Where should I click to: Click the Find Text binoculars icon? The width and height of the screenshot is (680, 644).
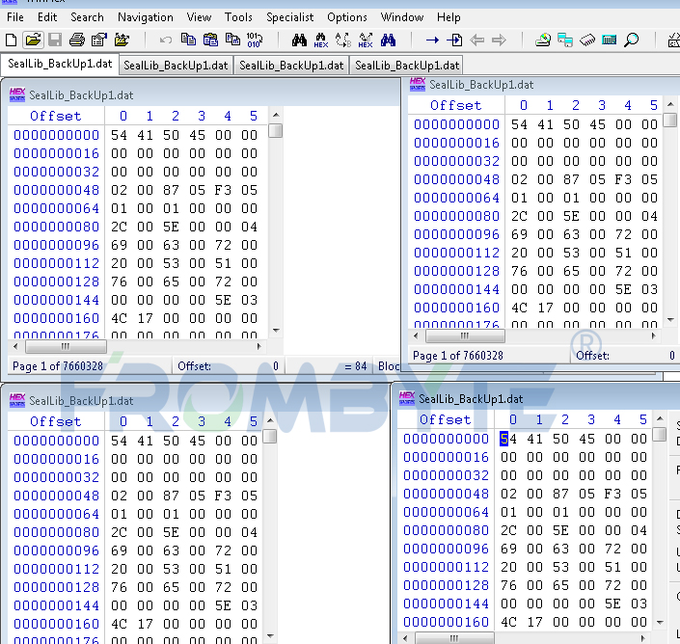[x=299, y=40]
